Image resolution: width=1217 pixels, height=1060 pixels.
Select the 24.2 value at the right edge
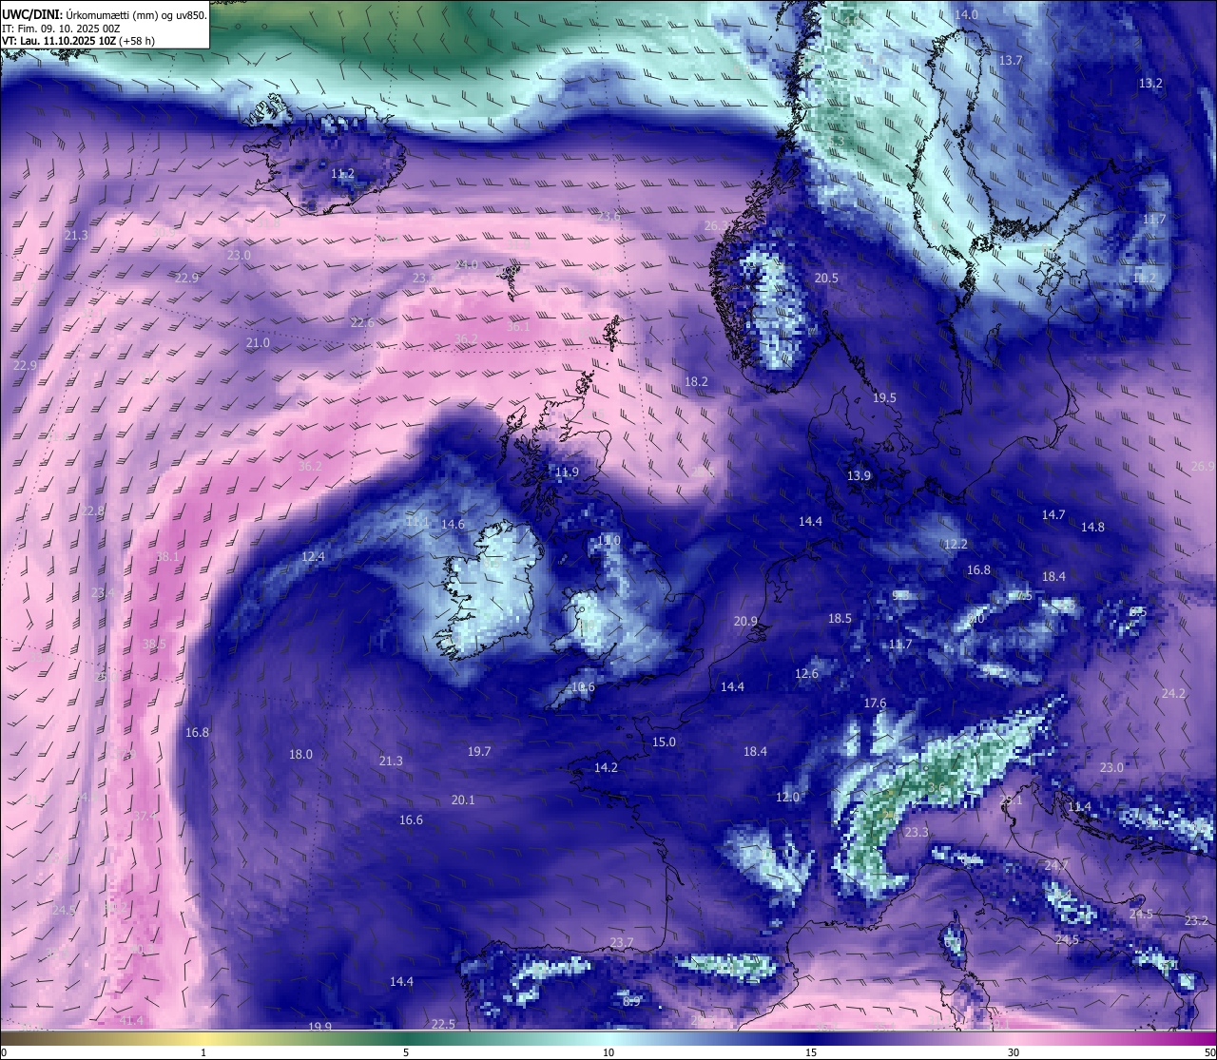[x=1173, y=693]
